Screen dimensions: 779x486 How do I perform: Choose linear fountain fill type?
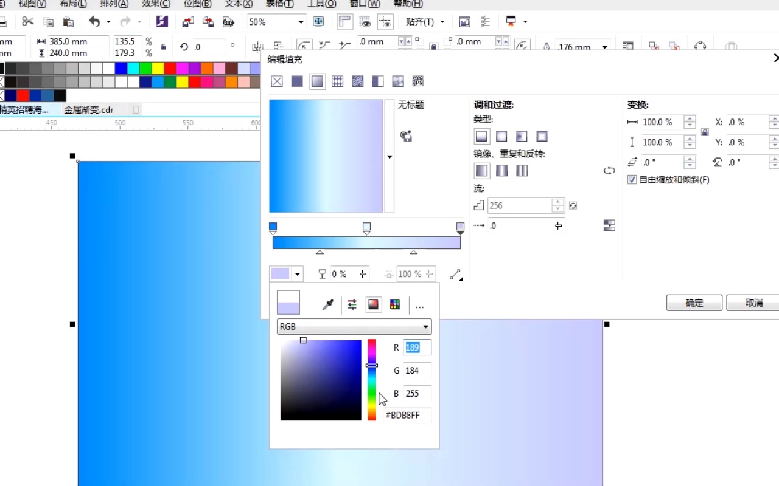click(481, 136)
